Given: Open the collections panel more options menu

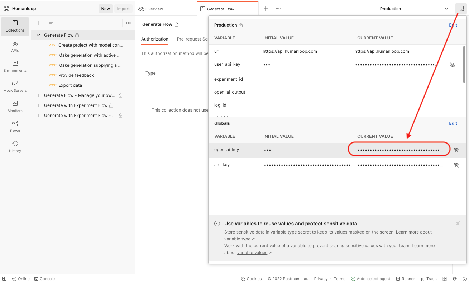Looking at the screenshot, I should 128,23.
